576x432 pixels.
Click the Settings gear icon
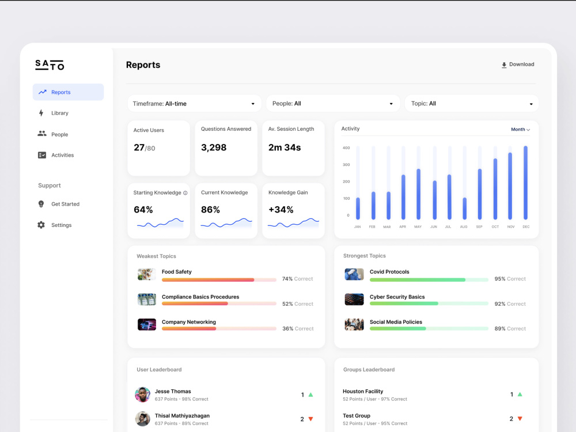pyautogui.click(x=41, y=225)
